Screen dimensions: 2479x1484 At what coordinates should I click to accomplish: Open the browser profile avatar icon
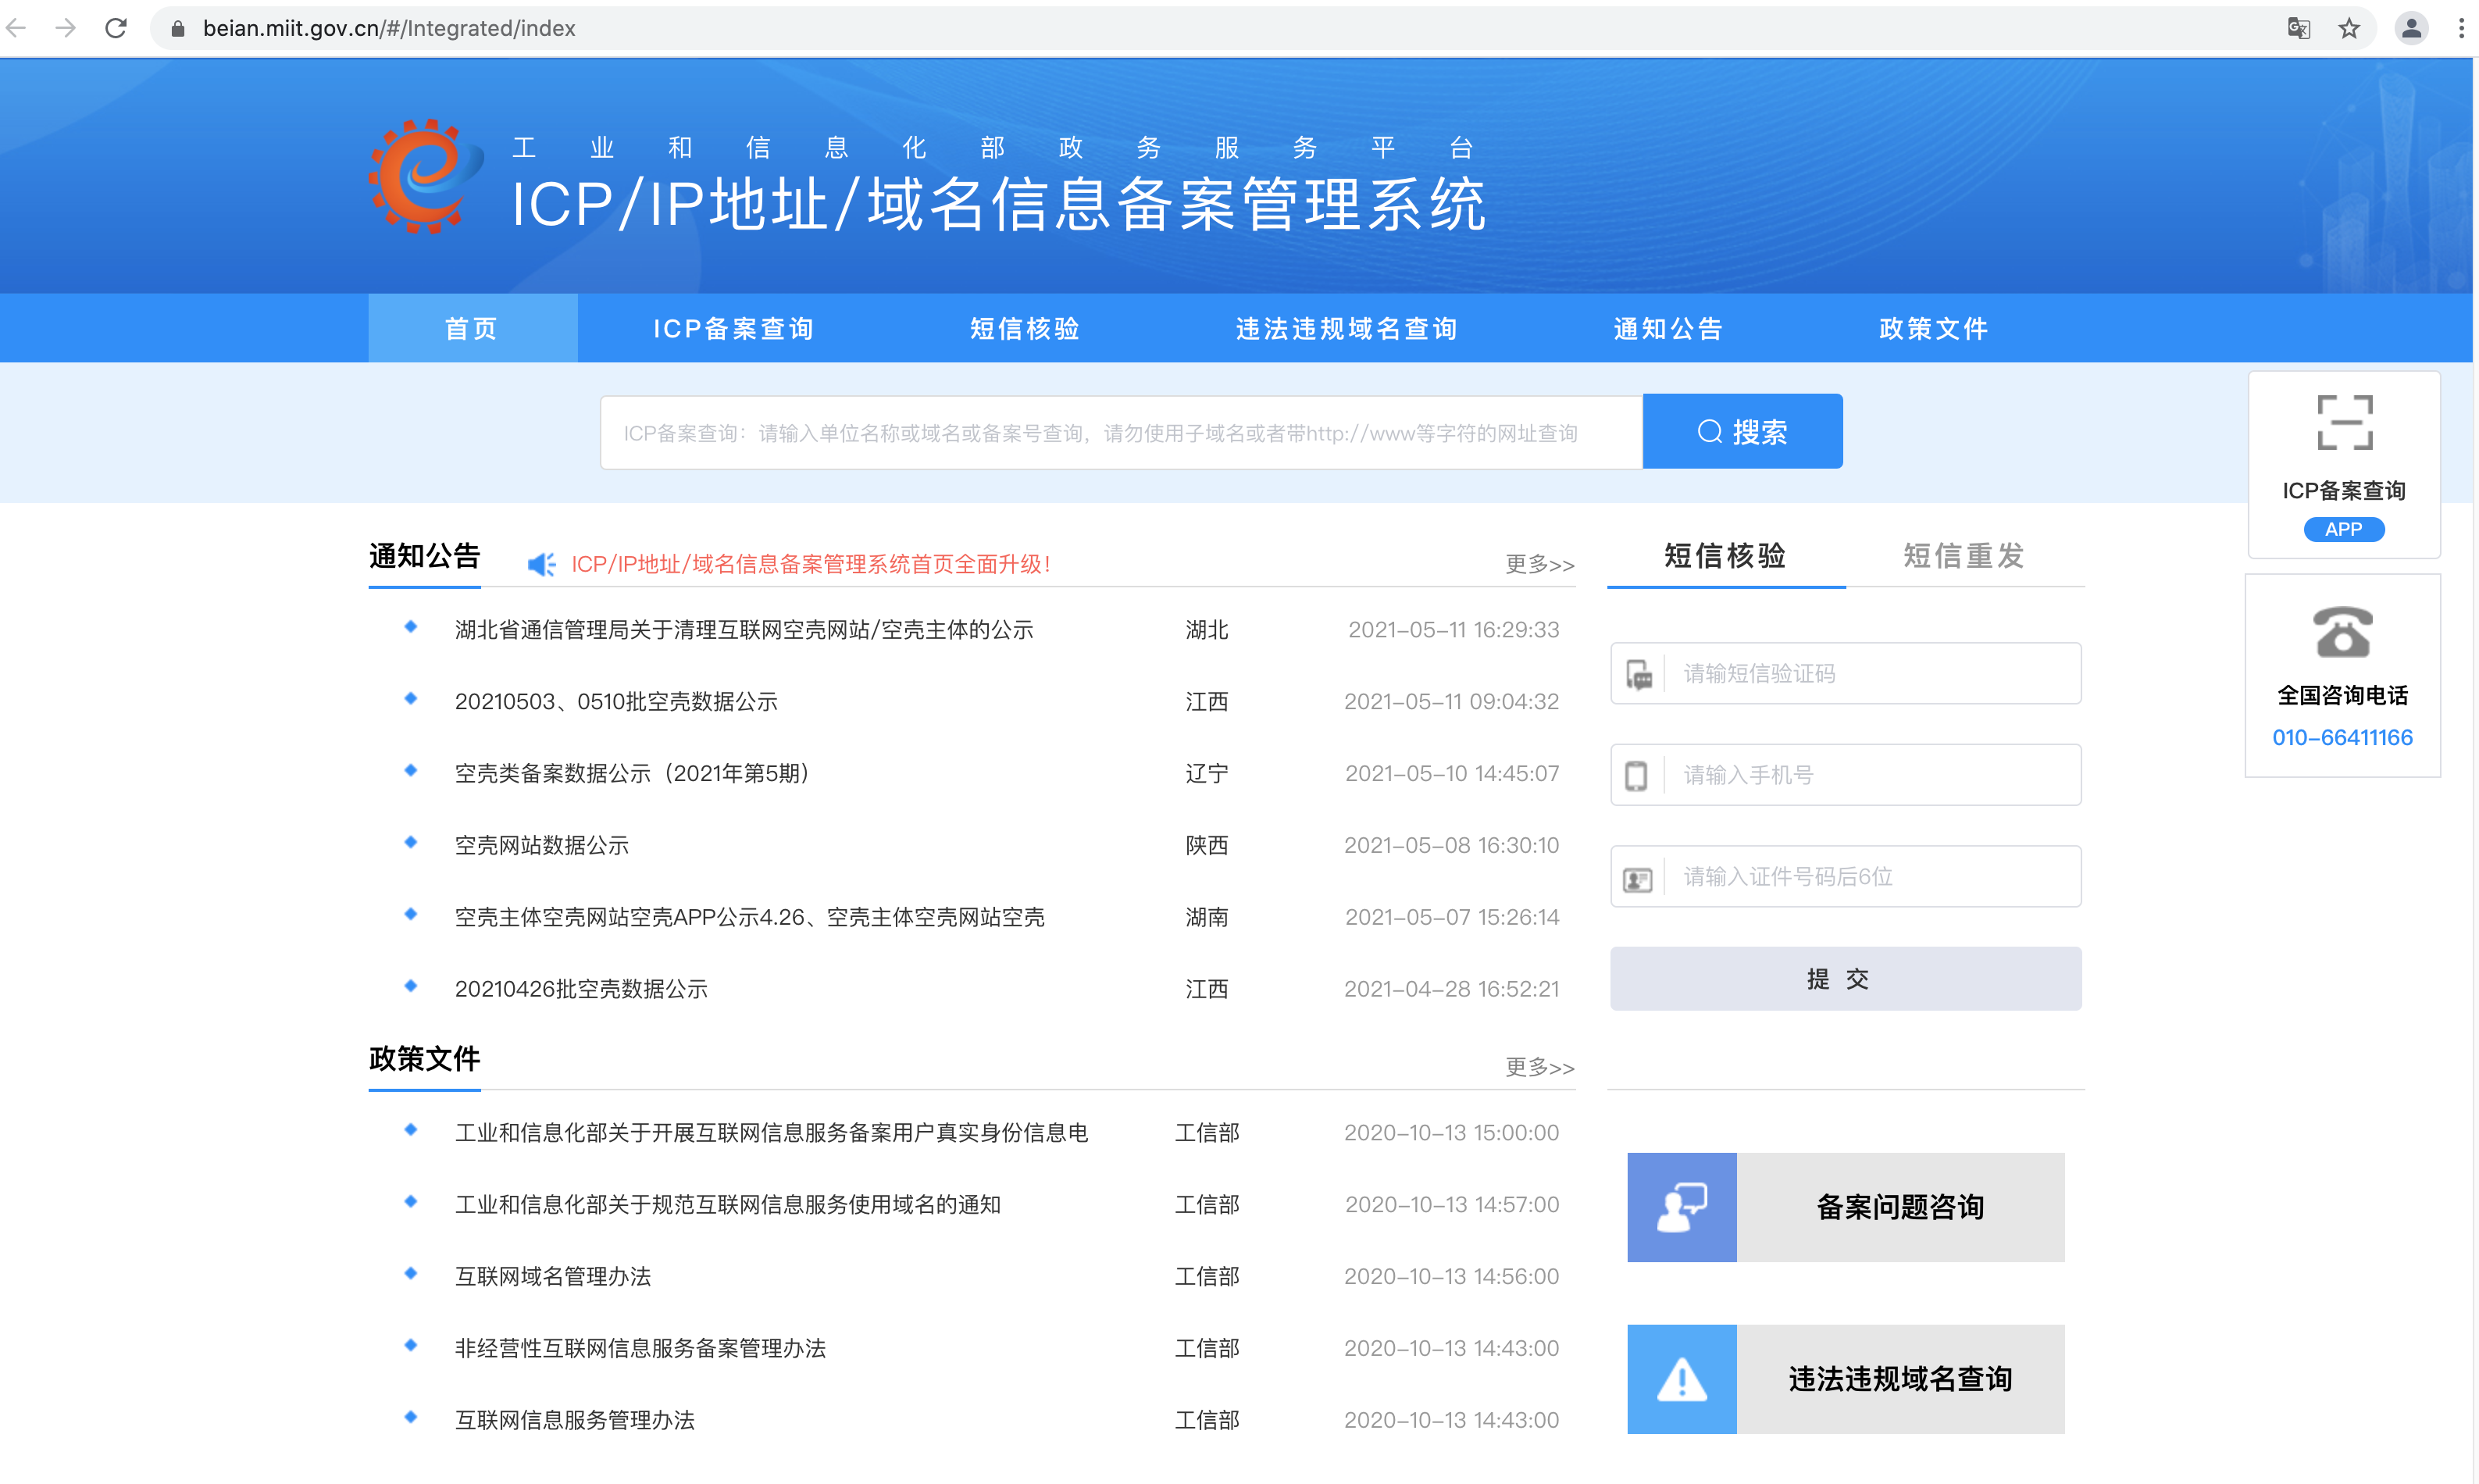(x=2411, y=28)
